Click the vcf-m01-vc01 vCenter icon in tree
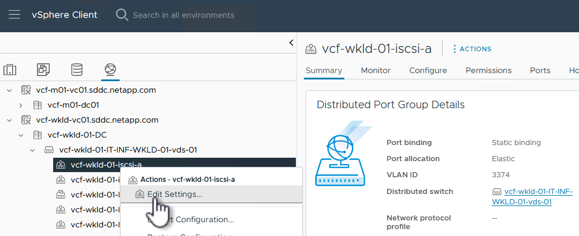This screenshot has width=579, height=236. 25,90
